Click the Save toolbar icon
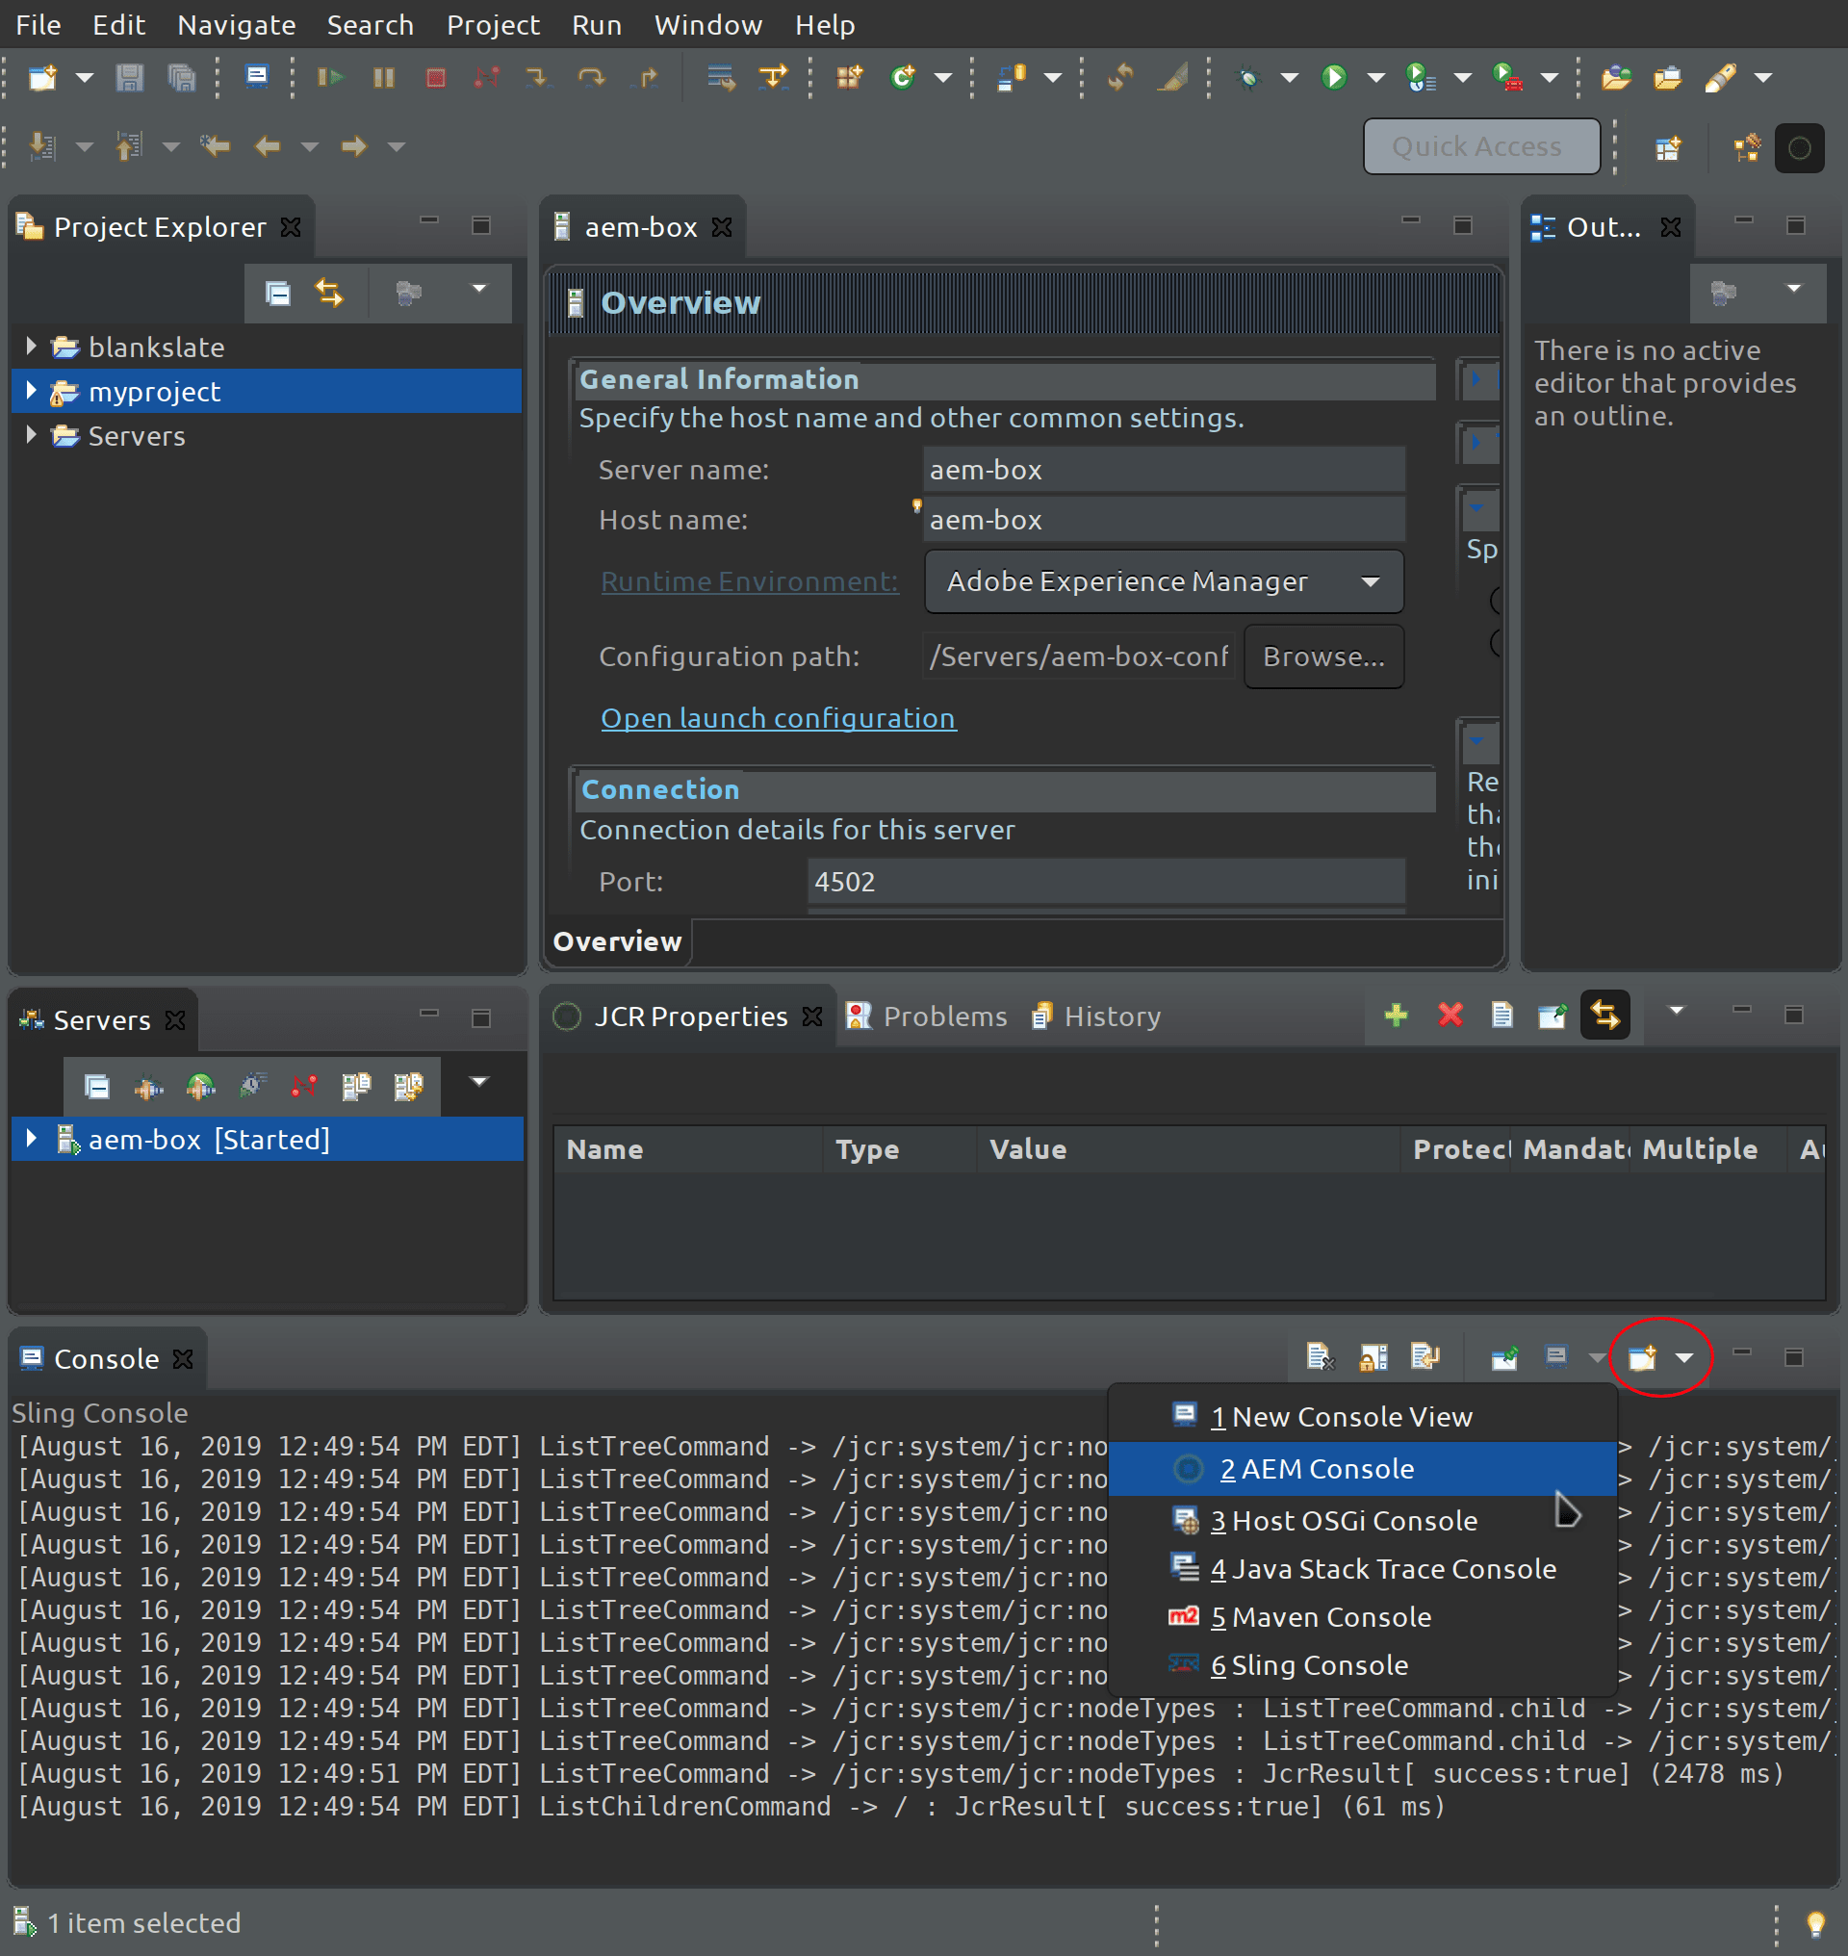This screenshot has width=1848, height=1956. click(x=129, y=78)
